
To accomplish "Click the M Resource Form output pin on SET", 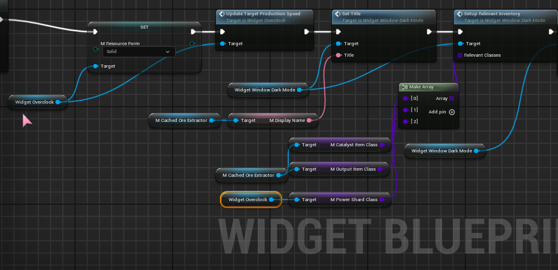I will (x=192, y=43).
